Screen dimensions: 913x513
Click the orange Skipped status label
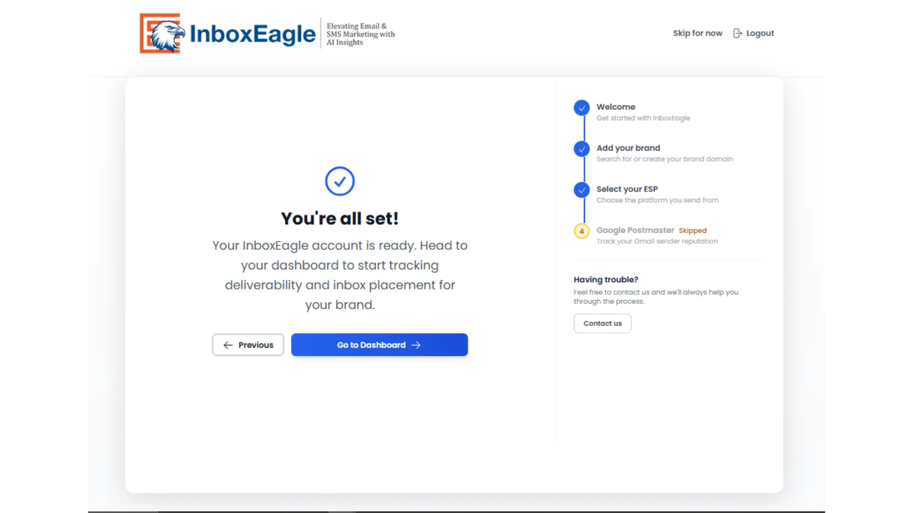pos(692,231)
